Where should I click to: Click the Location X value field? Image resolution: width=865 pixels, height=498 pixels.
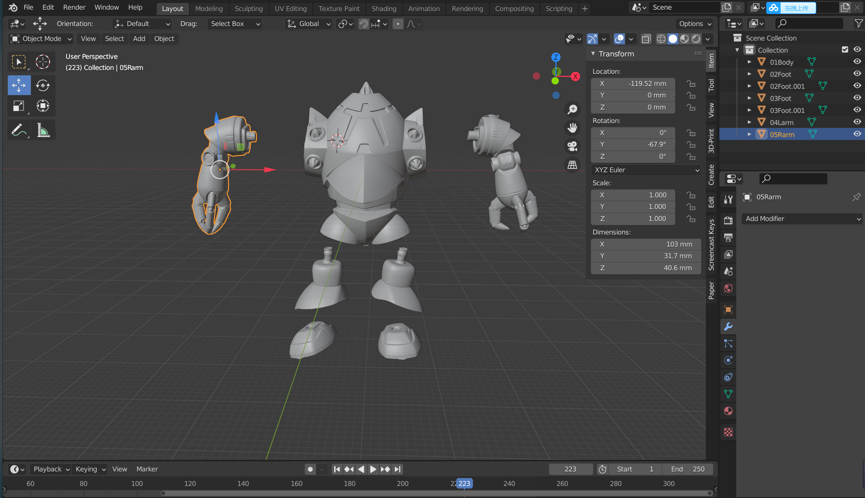pyautogui.click(x=633, y=83)
